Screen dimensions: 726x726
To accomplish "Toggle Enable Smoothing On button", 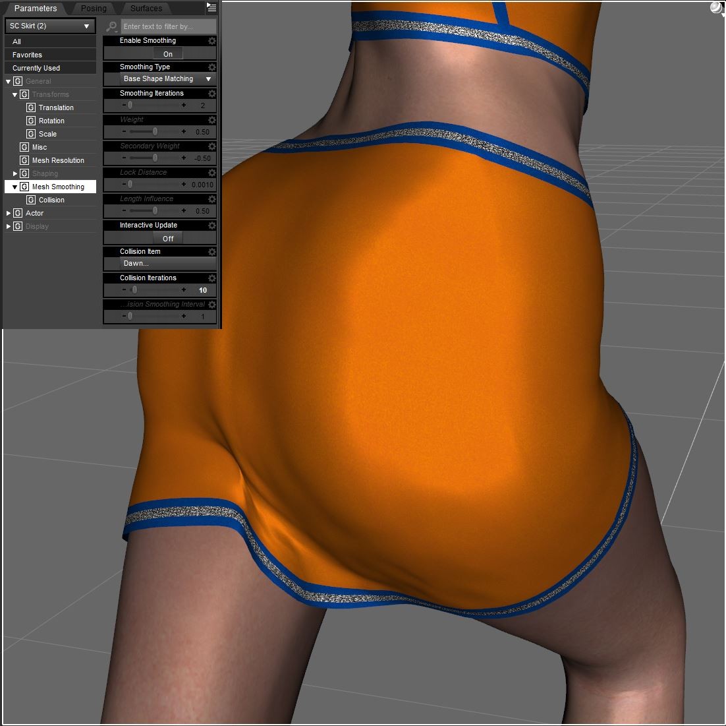I will pos(167,54).
